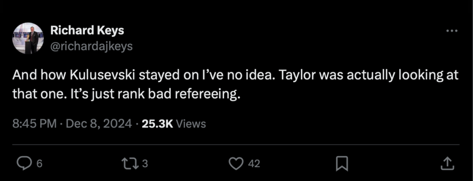473x181 pixels.
Task: View the 25.3K view count analytics
Action: [157, 123]
